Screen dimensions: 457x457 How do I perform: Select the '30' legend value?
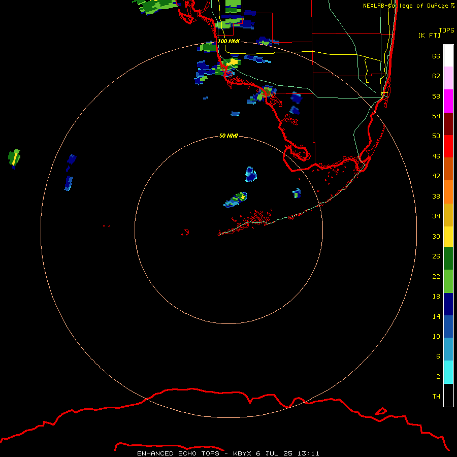click(x=436, y=236)
